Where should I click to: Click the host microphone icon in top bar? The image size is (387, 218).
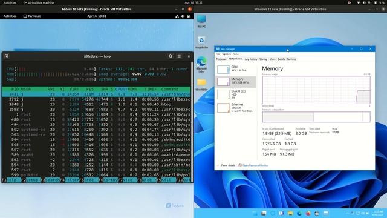point(369,2)
